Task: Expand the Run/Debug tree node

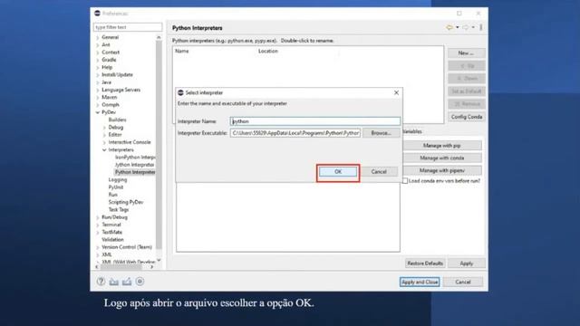Action: [98, 217]
